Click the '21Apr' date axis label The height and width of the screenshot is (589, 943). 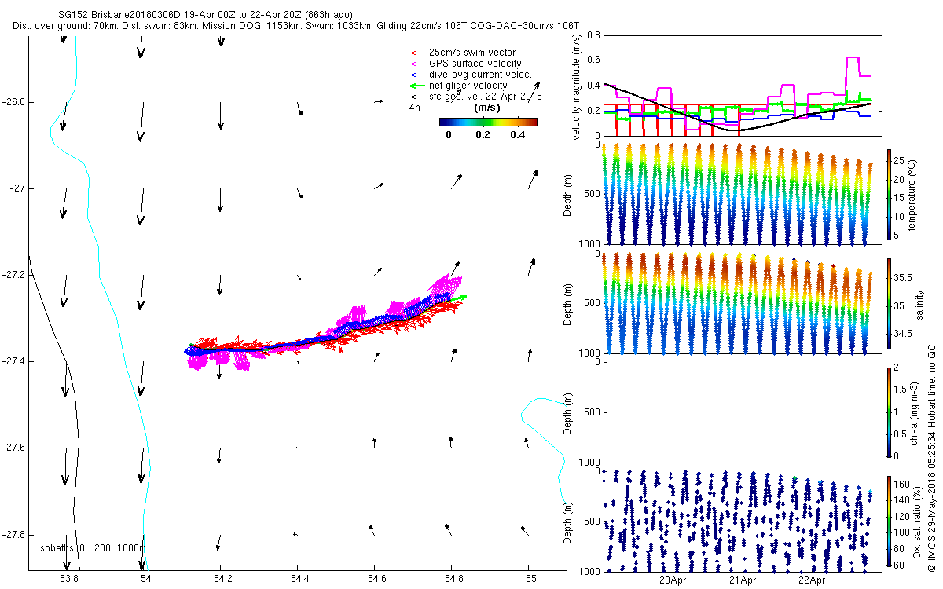point(743,581)
